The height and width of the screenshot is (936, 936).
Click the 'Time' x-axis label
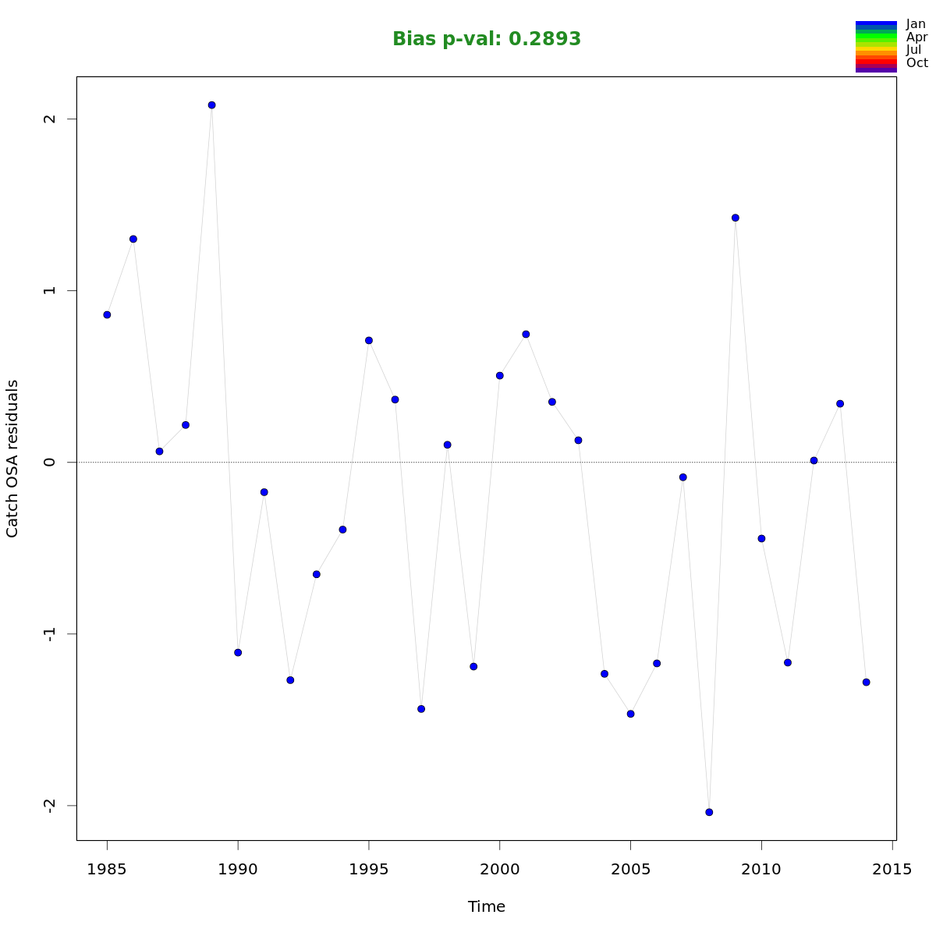[487, 906]
